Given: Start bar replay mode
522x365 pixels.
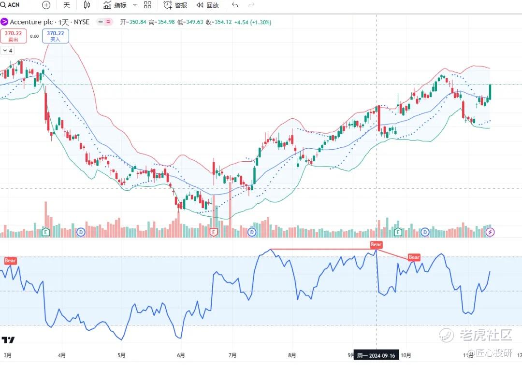Looking at the screenshot, I should click(x=207, y=5).
